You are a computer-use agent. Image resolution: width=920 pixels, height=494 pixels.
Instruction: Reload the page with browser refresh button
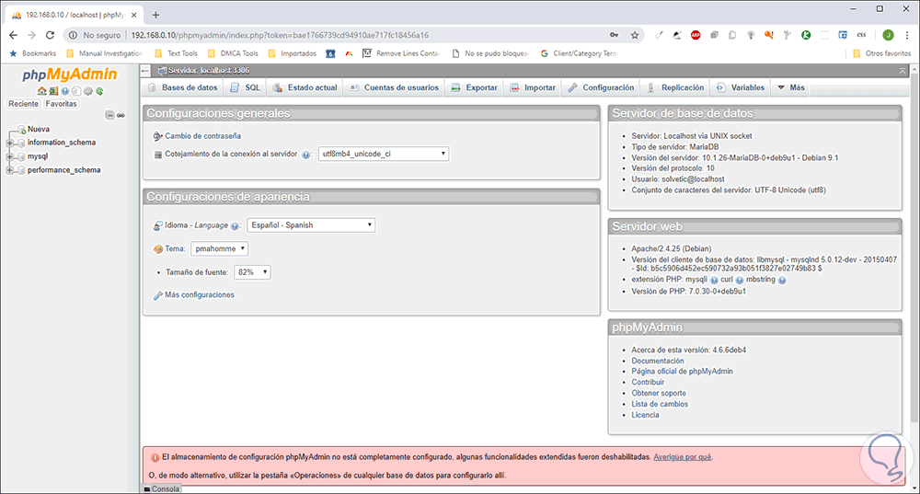coord(50,35)
